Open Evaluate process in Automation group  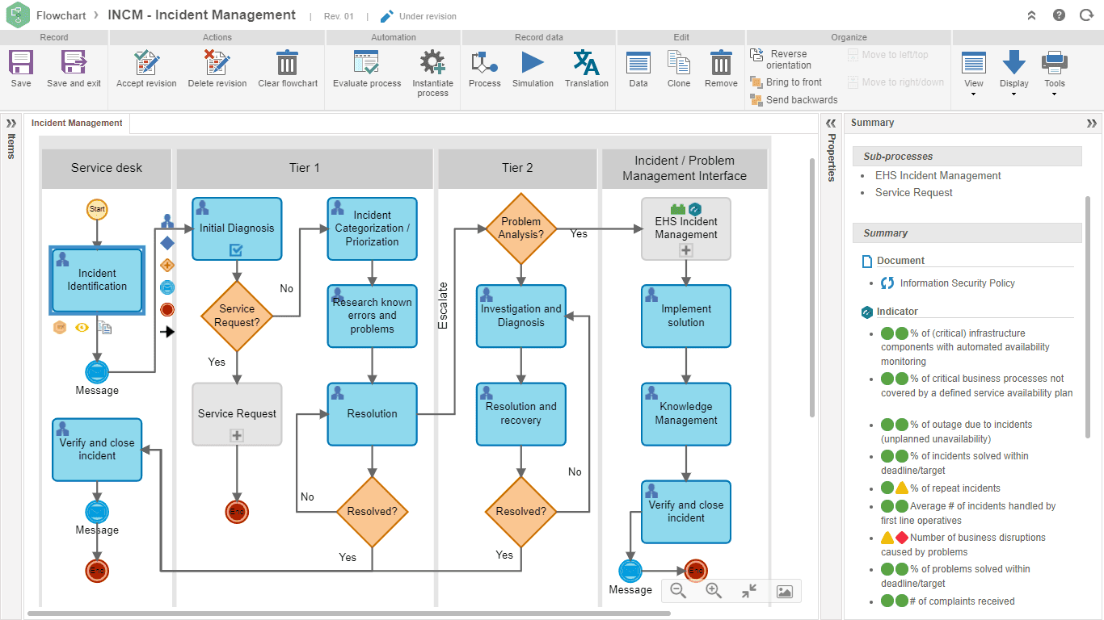367,63
